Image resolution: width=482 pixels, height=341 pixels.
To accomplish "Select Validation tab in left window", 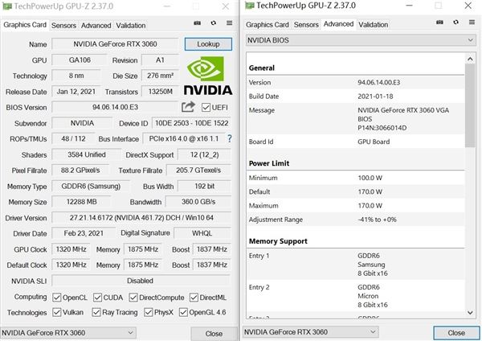I will click(131, 26).
